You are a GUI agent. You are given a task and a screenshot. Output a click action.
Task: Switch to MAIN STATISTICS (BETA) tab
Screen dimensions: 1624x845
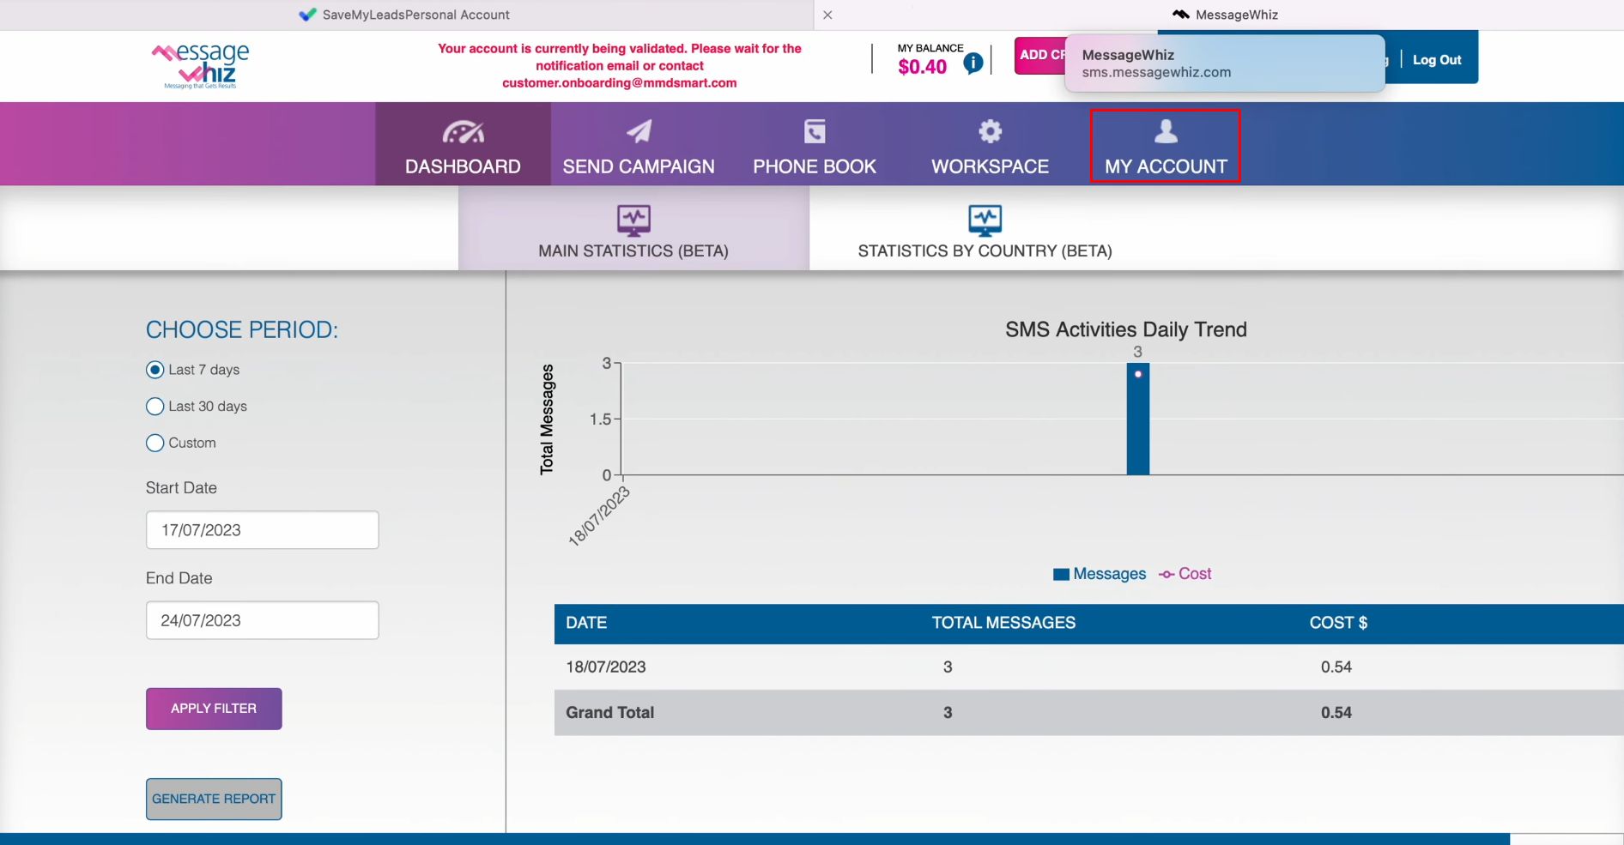pos(633,228)
